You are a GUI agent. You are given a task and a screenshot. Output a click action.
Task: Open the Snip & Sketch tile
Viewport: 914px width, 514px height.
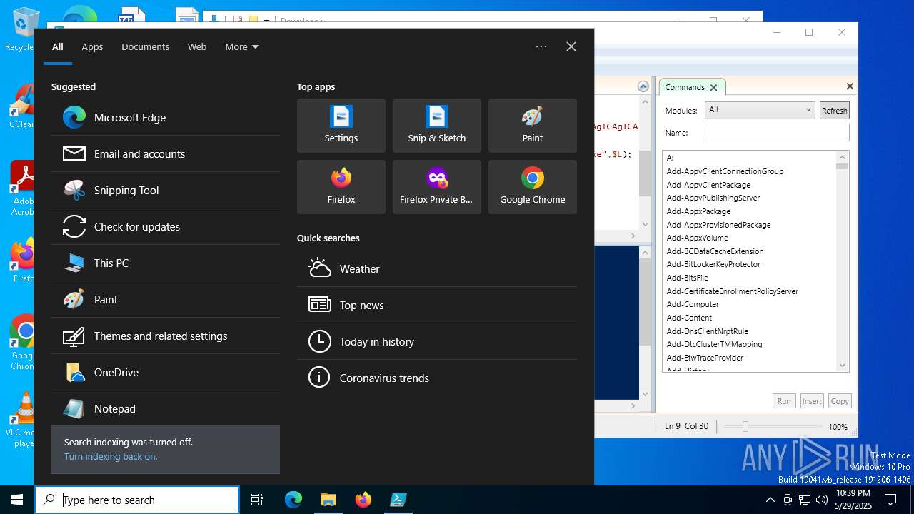[437, 126]
